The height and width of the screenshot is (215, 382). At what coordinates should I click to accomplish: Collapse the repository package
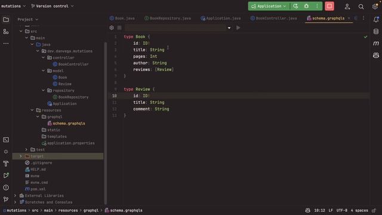[44, 90]
